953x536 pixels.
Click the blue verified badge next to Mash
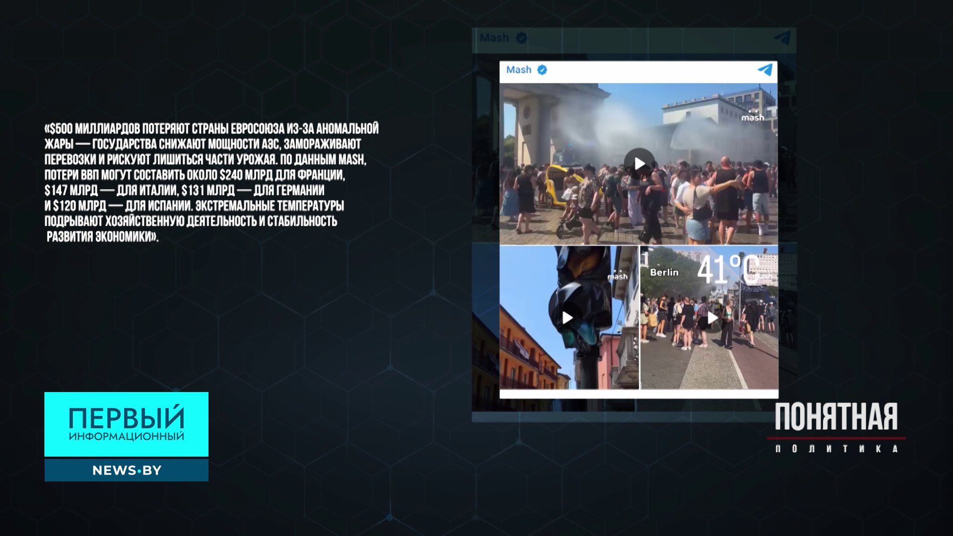click(542, 70)
